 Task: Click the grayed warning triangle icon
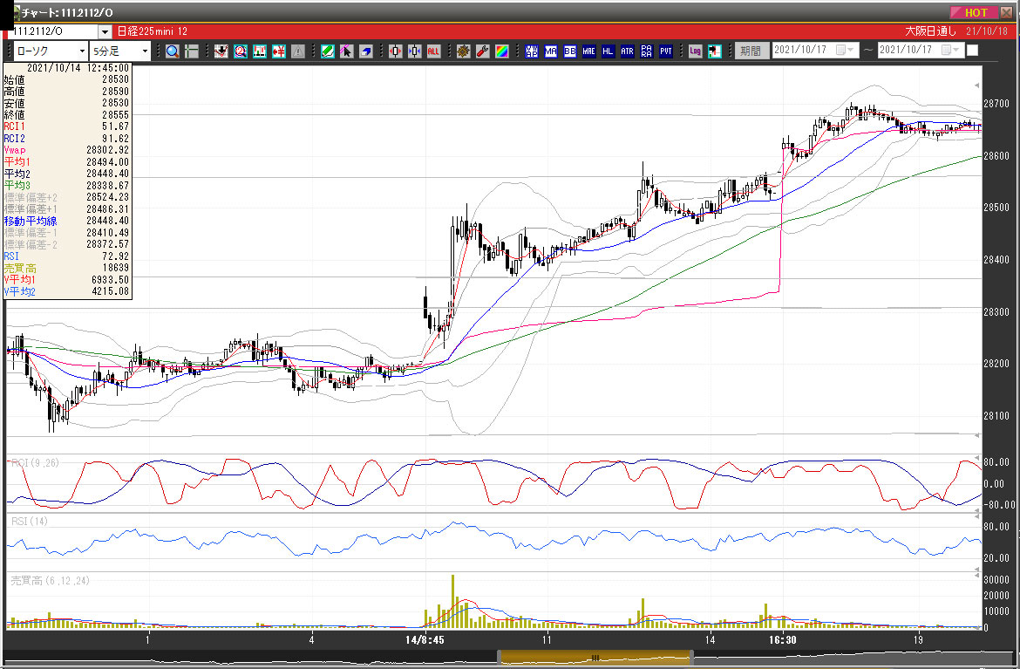[298, 51]
